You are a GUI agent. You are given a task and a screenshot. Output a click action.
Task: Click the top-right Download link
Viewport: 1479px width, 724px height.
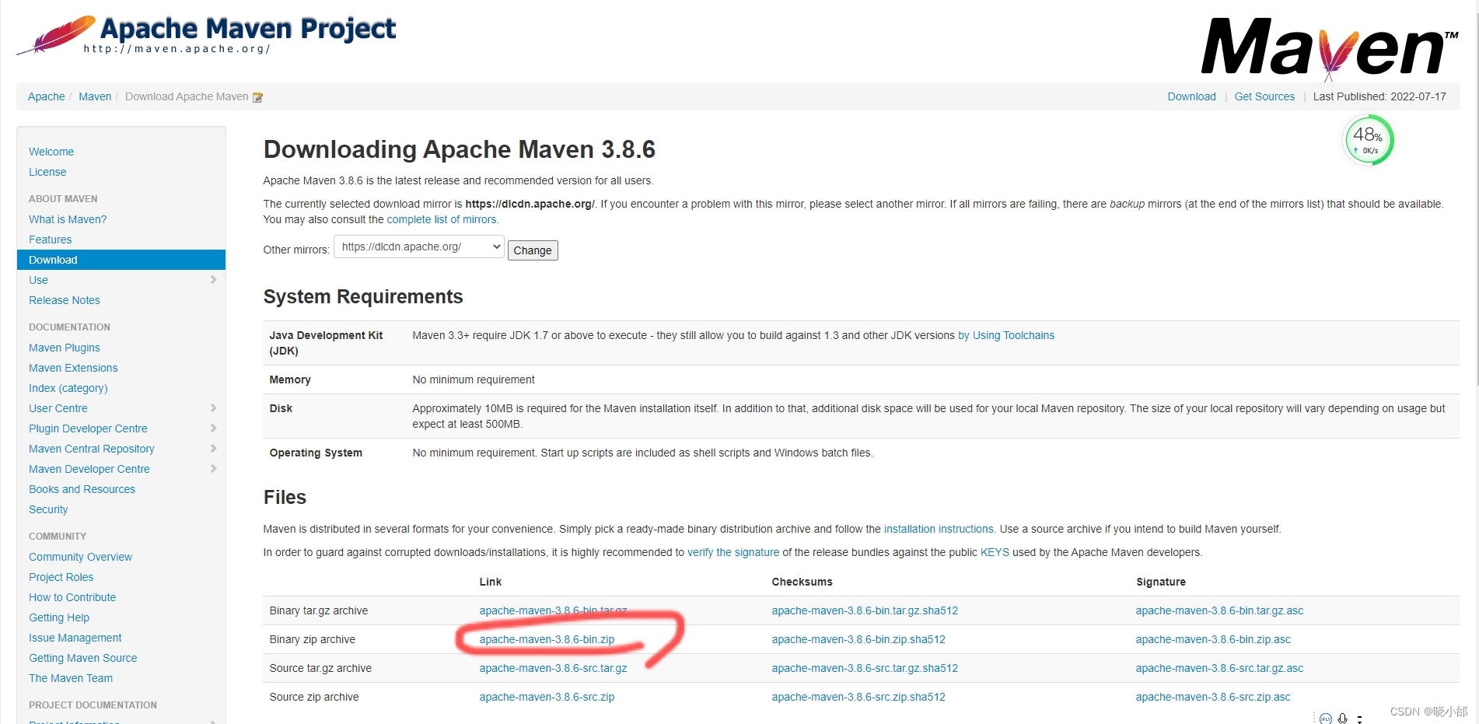coord(1191,96)
